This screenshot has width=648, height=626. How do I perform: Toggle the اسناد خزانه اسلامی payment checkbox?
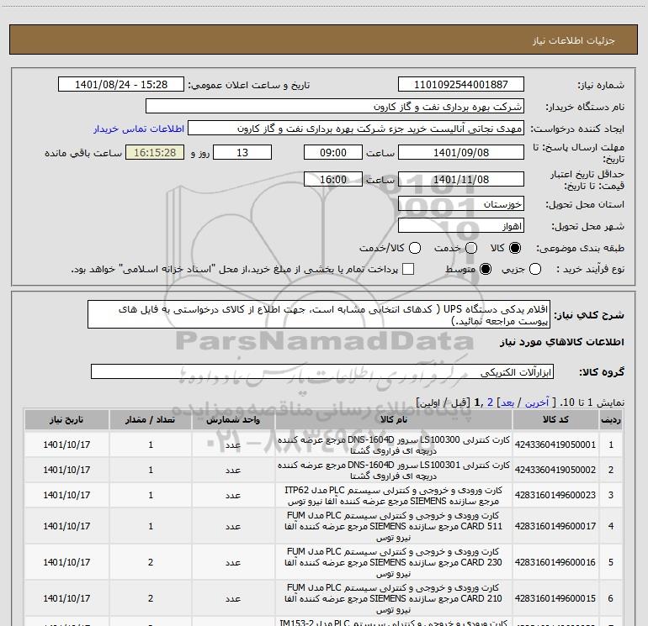click(408, 269)
